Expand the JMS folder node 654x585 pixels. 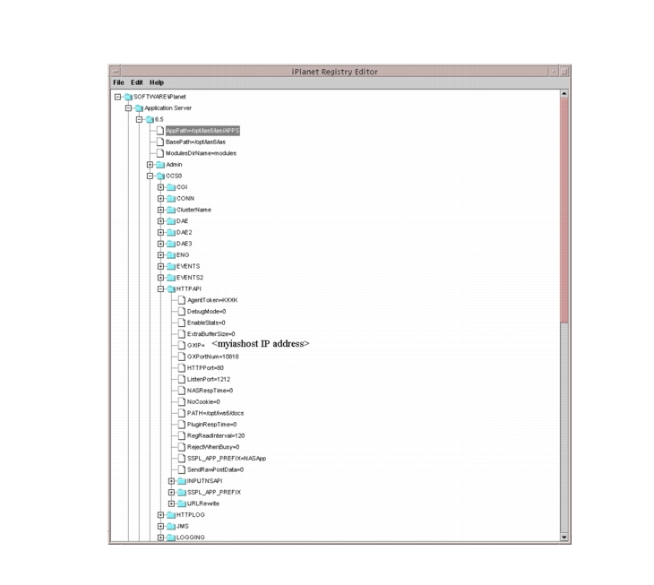pos(160,526)
